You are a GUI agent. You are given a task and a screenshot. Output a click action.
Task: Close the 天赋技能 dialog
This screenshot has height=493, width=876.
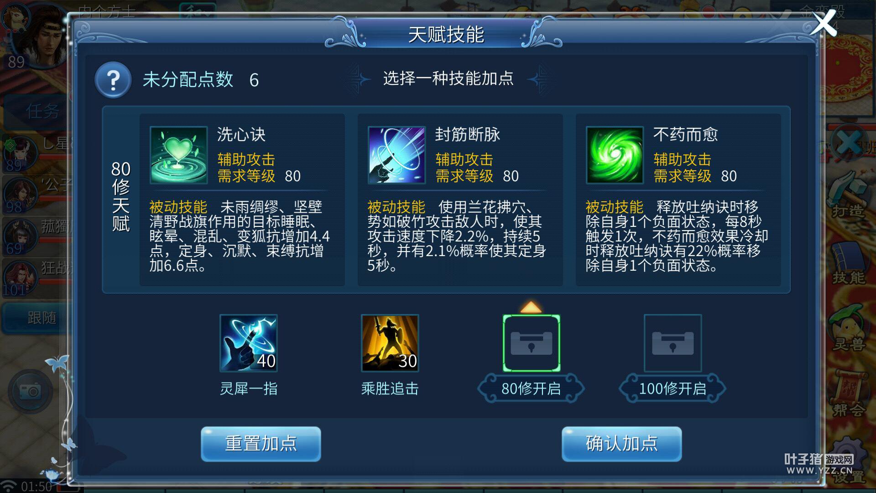click(x=824, y=24)
